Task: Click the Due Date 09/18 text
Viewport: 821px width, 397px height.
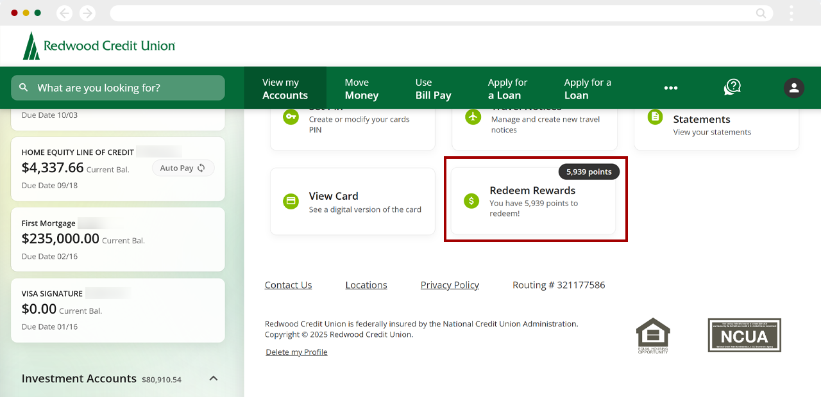Action: tap(49, 186)
